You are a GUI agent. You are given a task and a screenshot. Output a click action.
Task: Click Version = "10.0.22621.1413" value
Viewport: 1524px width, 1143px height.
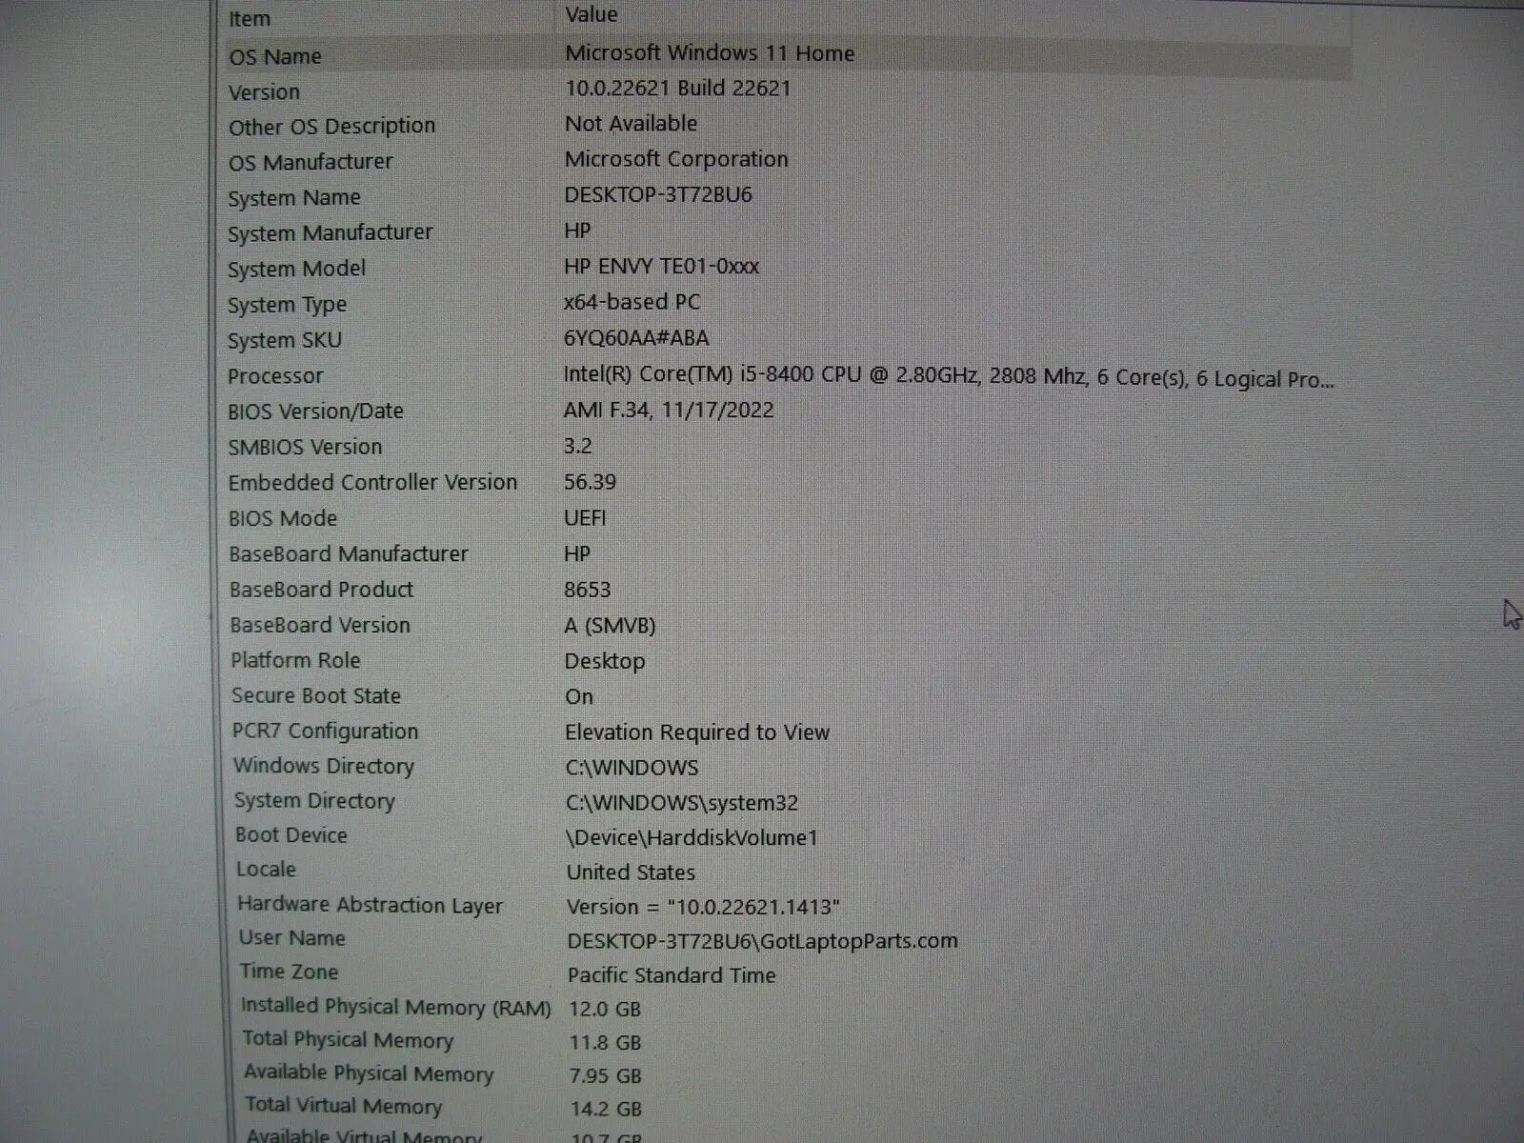pyautogui.click(x=704, y=907)
